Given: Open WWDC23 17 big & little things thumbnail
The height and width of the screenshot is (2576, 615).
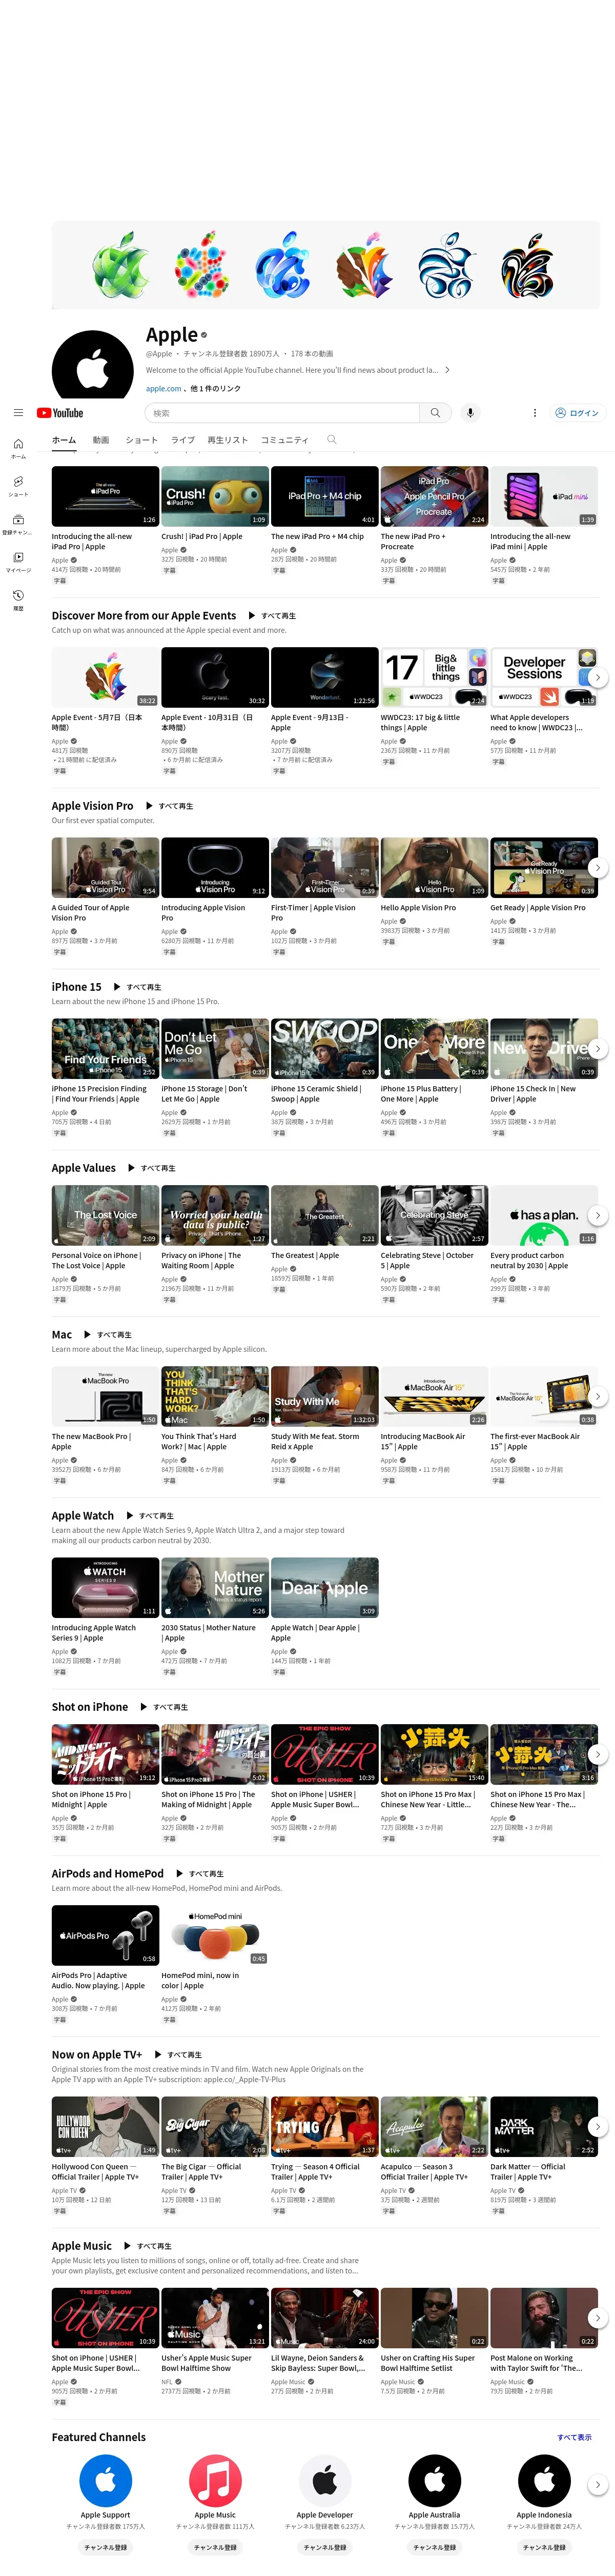Looking at the screenshot, I should (434, 677).
